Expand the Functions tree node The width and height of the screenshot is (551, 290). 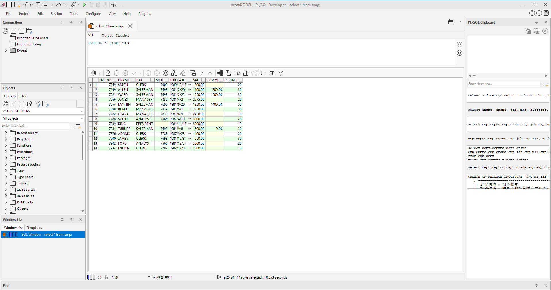[x=5, y=145]
